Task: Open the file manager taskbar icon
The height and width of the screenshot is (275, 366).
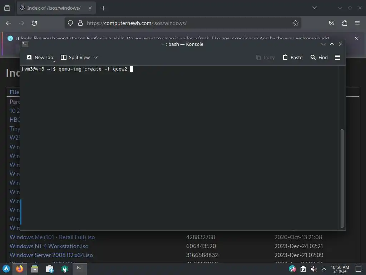Action: pyautogui.click(x=35, y=269)
